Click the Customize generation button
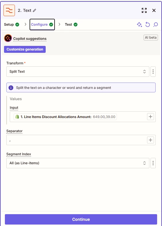This screenshot has width=162, height=226. pos(25,49)
